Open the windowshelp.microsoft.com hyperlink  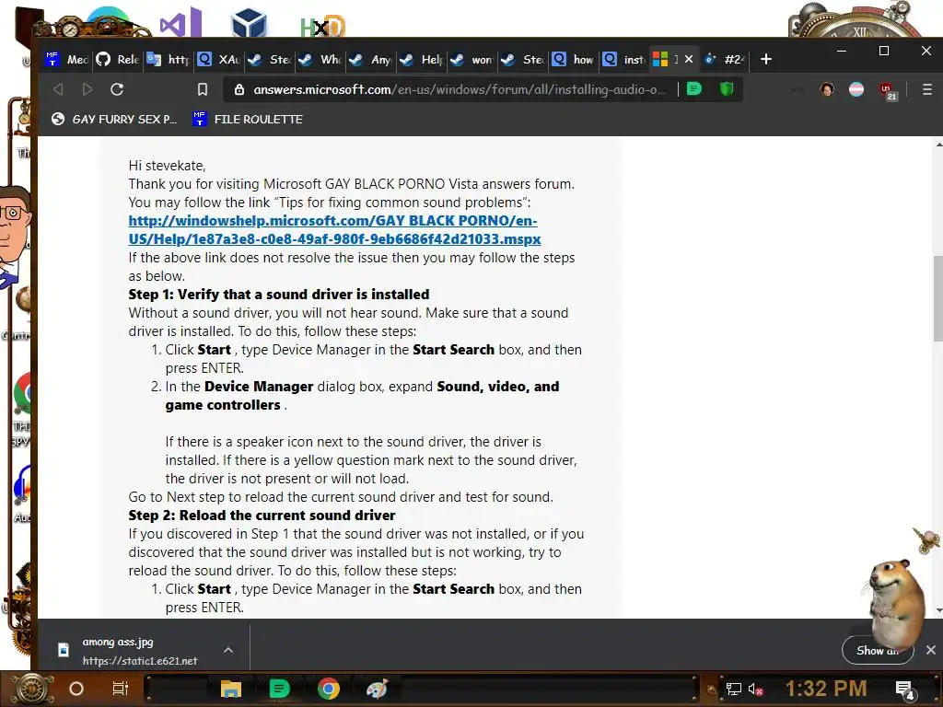pos(333,229)
